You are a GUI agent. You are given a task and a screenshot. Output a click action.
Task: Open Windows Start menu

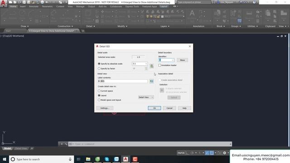pyautogui.click(x=5, y=159)
